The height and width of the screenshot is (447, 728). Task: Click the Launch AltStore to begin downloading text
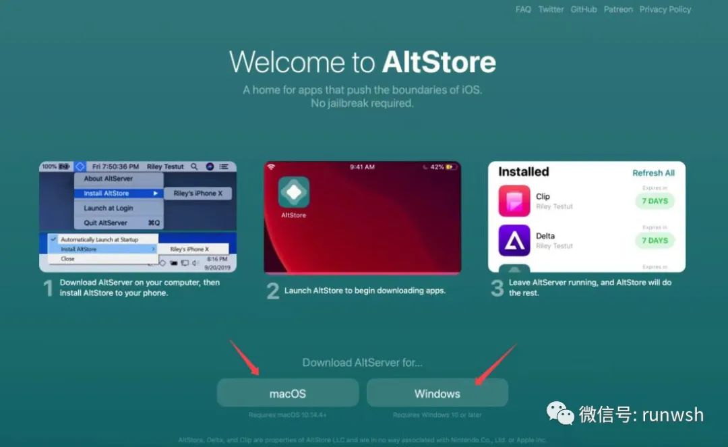click(365, 291)
